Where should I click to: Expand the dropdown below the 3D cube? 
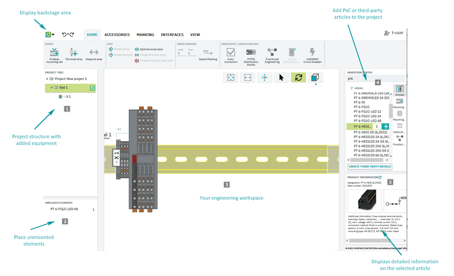tap(316, 84)
